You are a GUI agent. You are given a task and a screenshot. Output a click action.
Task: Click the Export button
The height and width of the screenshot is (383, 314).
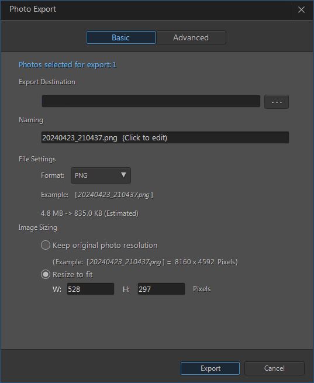[211, 368]
